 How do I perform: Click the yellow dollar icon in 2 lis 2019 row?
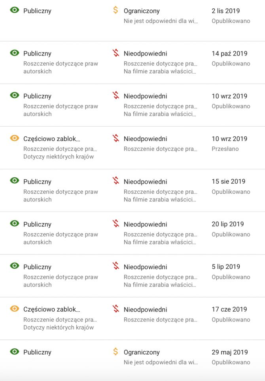[x=115, y=10]
